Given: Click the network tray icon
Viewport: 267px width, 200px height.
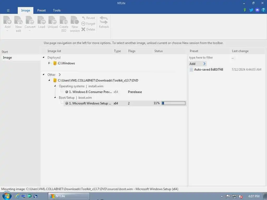Looking at the screenshot, I should pos(234,196).
